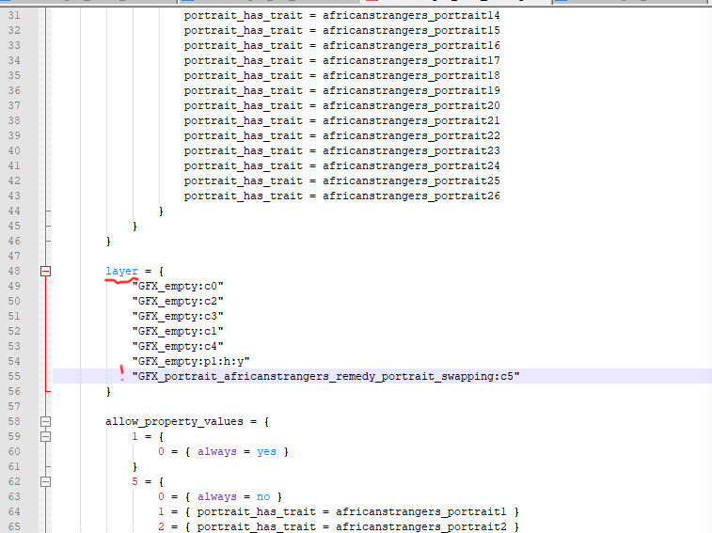The width and height of the screenshot is (712, 533).
Task: Collapse the layer block fold marker
Action: point(45,271)
